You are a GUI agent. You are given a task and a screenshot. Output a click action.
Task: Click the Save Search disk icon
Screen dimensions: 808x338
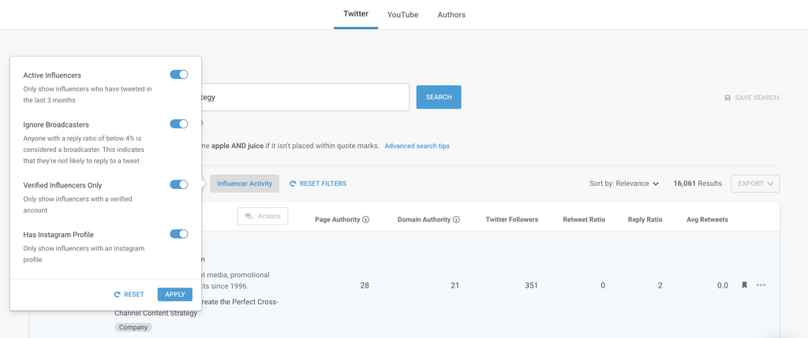[x=728, y=98]
